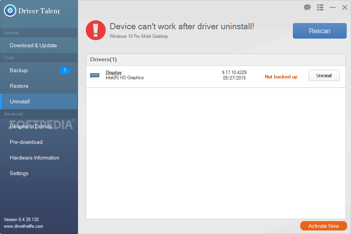Screen dimensions: 351x234
Task: Show Hardware Information
Action: click(39, 158)
